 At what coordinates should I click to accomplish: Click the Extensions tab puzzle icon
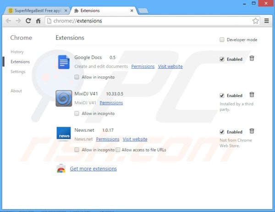pos(76,11)
